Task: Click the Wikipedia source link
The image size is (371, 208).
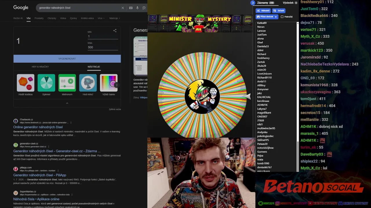Action: 143,98
